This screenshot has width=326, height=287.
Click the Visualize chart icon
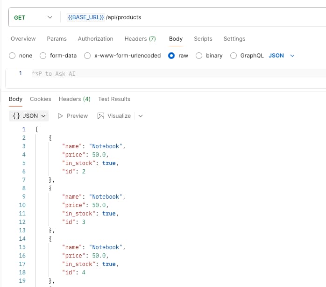tap(100, 116)
